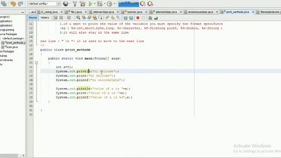
Task: Open the Profile project dropdown arrow
Action: (114, 4)
